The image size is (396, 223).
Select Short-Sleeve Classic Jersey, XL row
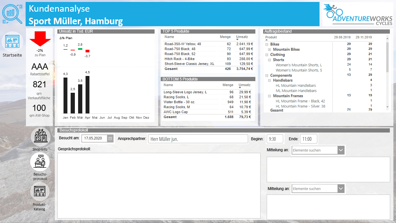pos(208,64)
